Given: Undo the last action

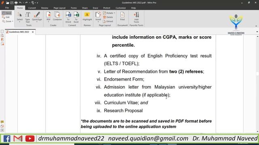Looking at the screenshot, I should pos(20,3).
